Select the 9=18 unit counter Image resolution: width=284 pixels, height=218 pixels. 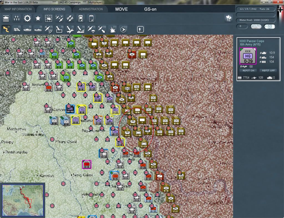pyautogui.click(x=104, y=154)
